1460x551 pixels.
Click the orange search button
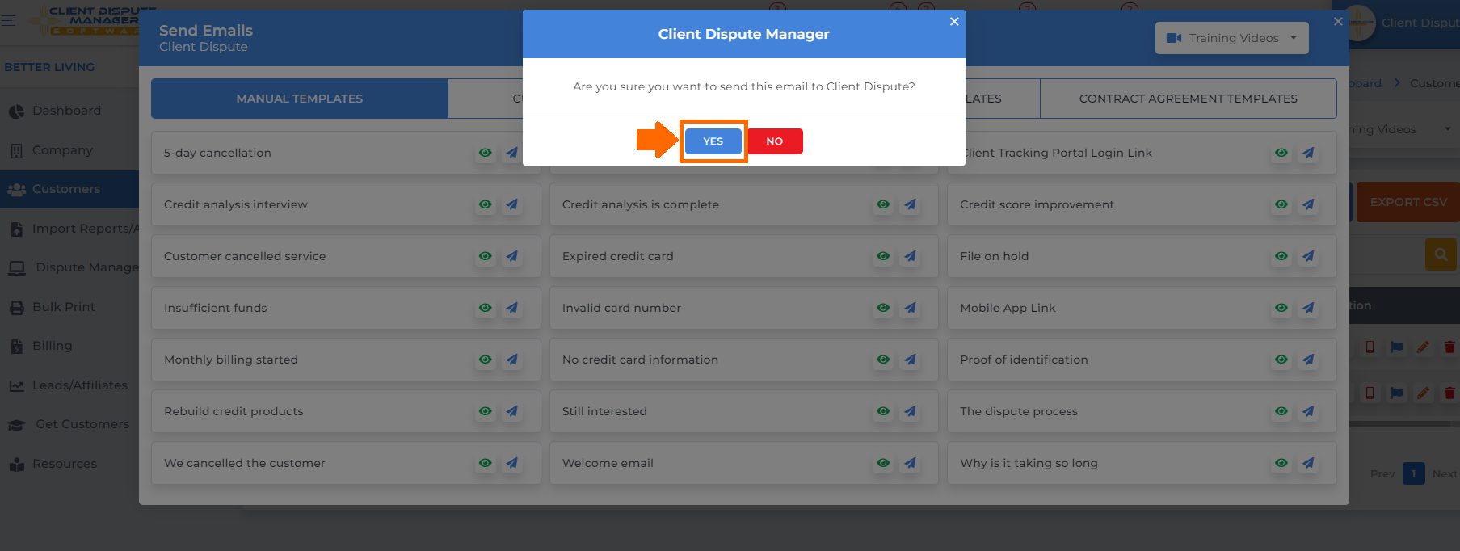[x=1441, y=254]
